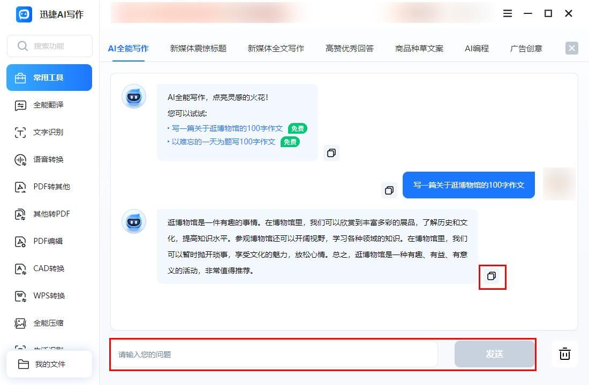Image resolution: width=589 pixels, height=385 pixels.
Task: Click the 免费 badge on second suggestion
Action: (x=290, y=142)
